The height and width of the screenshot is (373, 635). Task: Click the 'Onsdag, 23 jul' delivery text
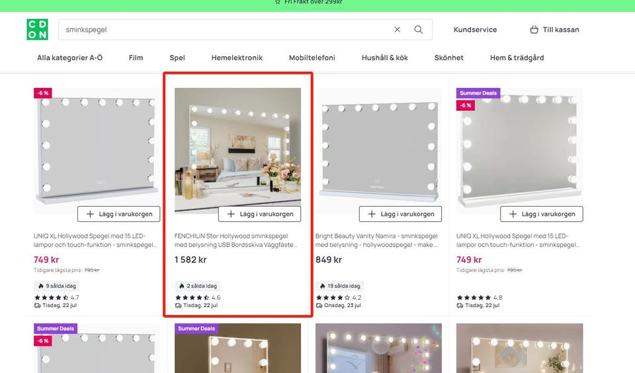click(342, 306)
